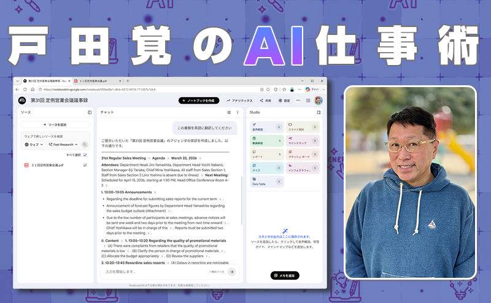Open the Google apps grid icon
Viewport: 491px width, 303px height.
[308, 101]
